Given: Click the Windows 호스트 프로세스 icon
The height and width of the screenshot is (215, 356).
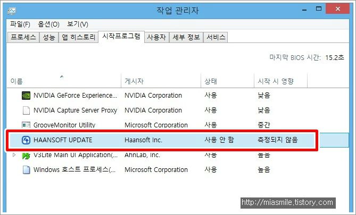Looking at the screenshot, I should pyautogui.click(x=26, y=170).
